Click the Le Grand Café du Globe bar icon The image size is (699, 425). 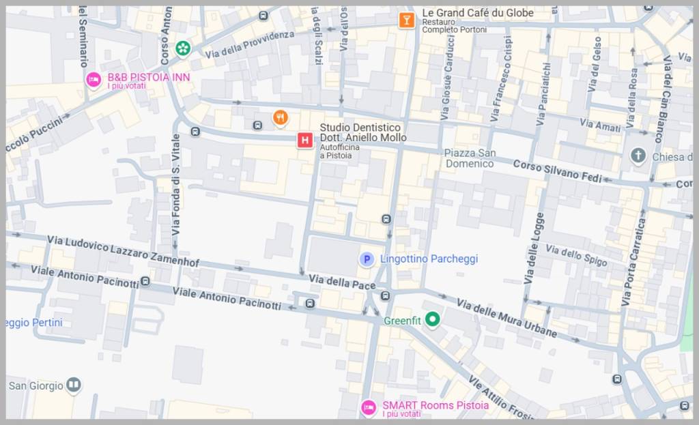click(407, 20)
